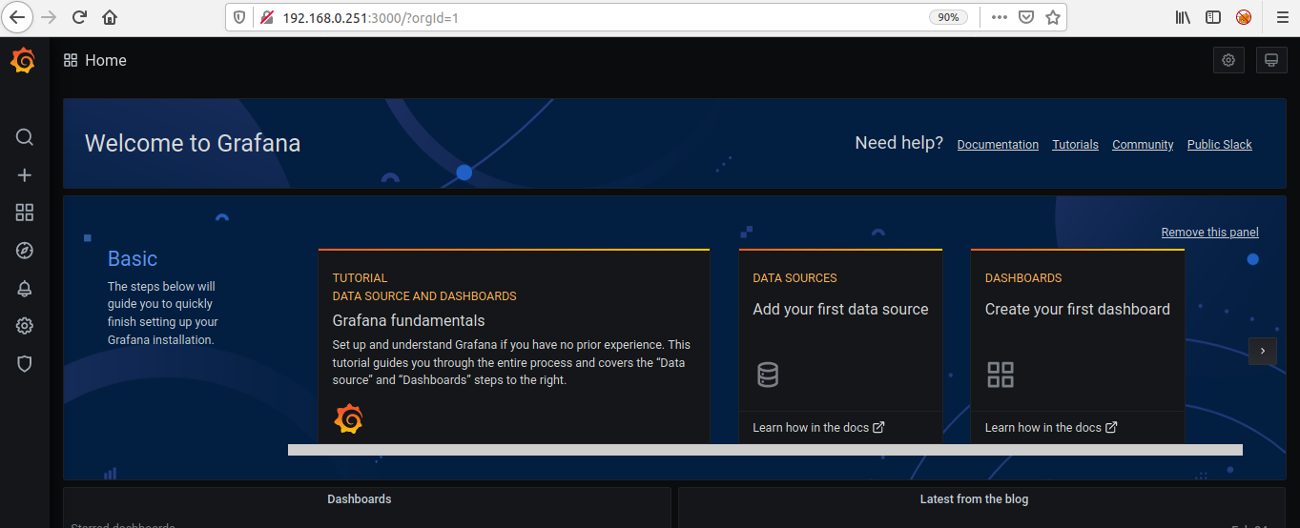The height and width of the screenshot is (528, 1300).
Task: Open the Server Admin shield icon
Action: coord(25,364)
